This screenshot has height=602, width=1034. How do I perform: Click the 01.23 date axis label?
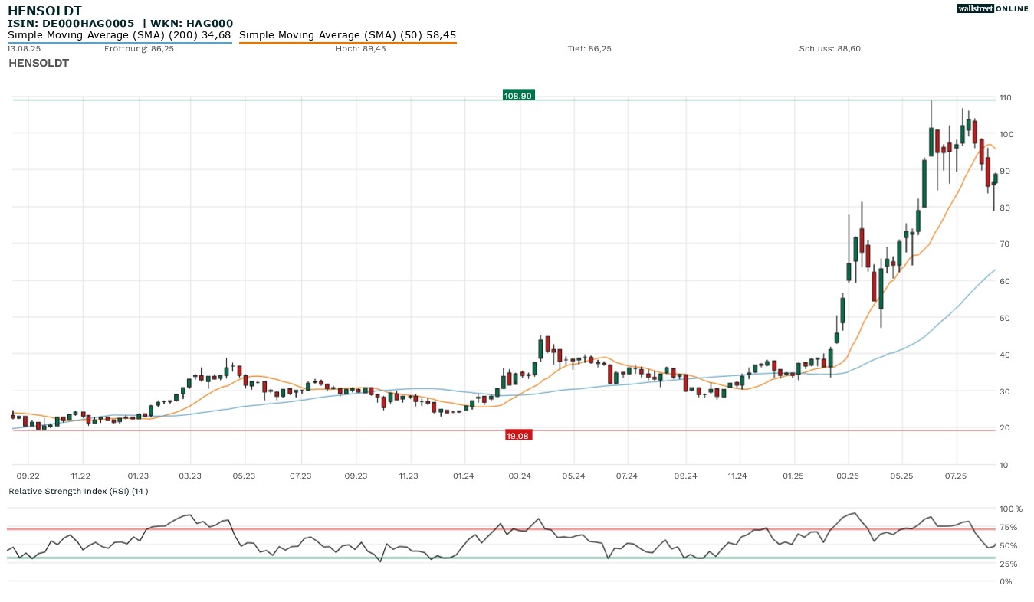click(x=139, y=476)
